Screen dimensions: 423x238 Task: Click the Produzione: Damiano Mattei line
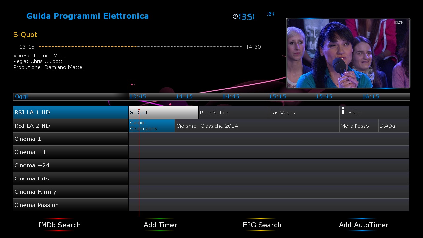pyautogui.click(x=48, y=67)
